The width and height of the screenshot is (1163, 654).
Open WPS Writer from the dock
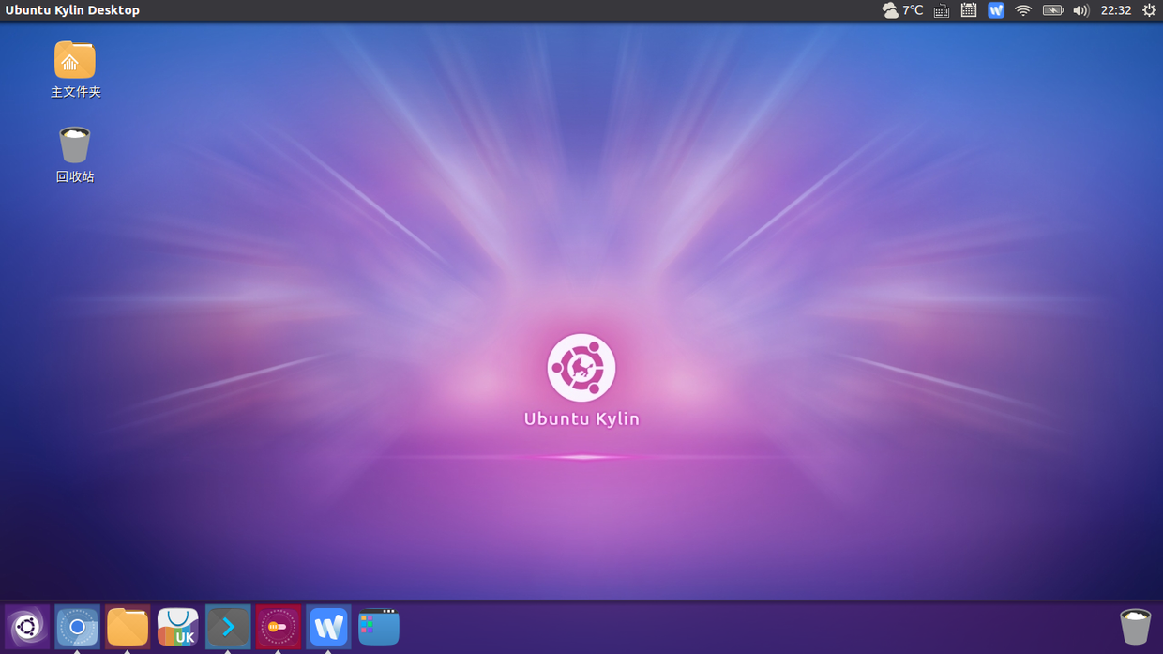tap(328, 627)
